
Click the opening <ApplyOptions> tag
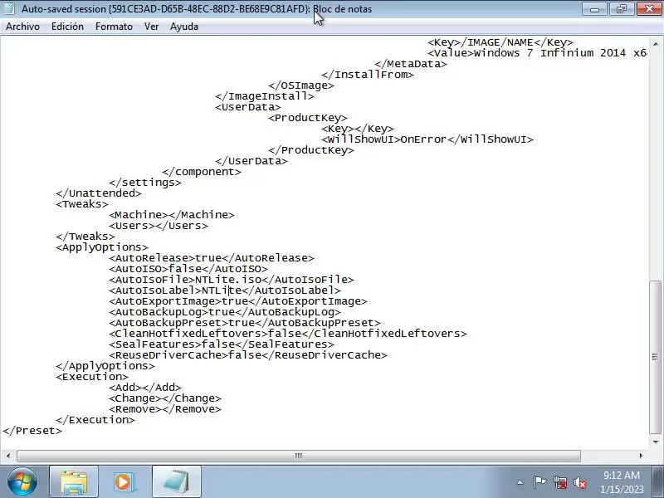click(x=101, y=247)
